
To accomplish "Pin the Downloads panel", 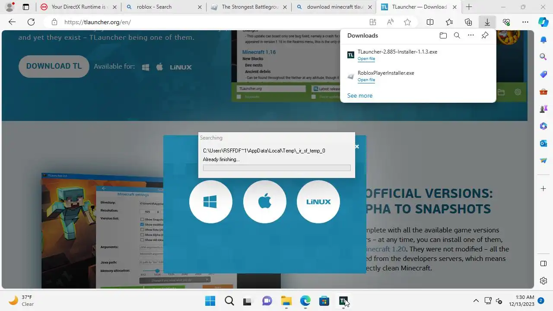I will (485, 35).
